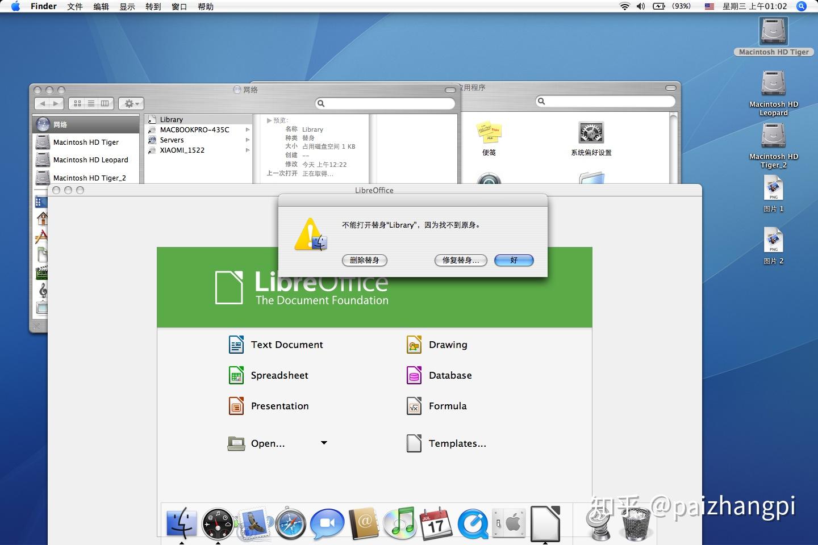
Task: Open the Trash in the Dock
Action: tap(637, 523)
